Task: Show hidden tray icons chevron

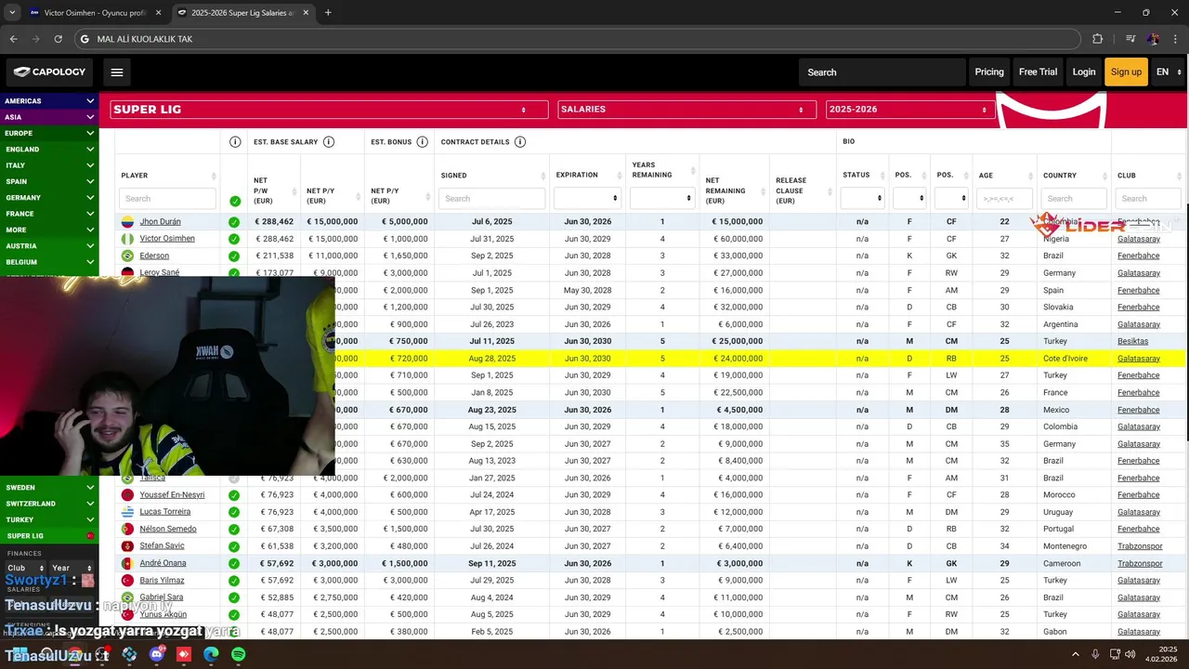Action: [1076, 654]
